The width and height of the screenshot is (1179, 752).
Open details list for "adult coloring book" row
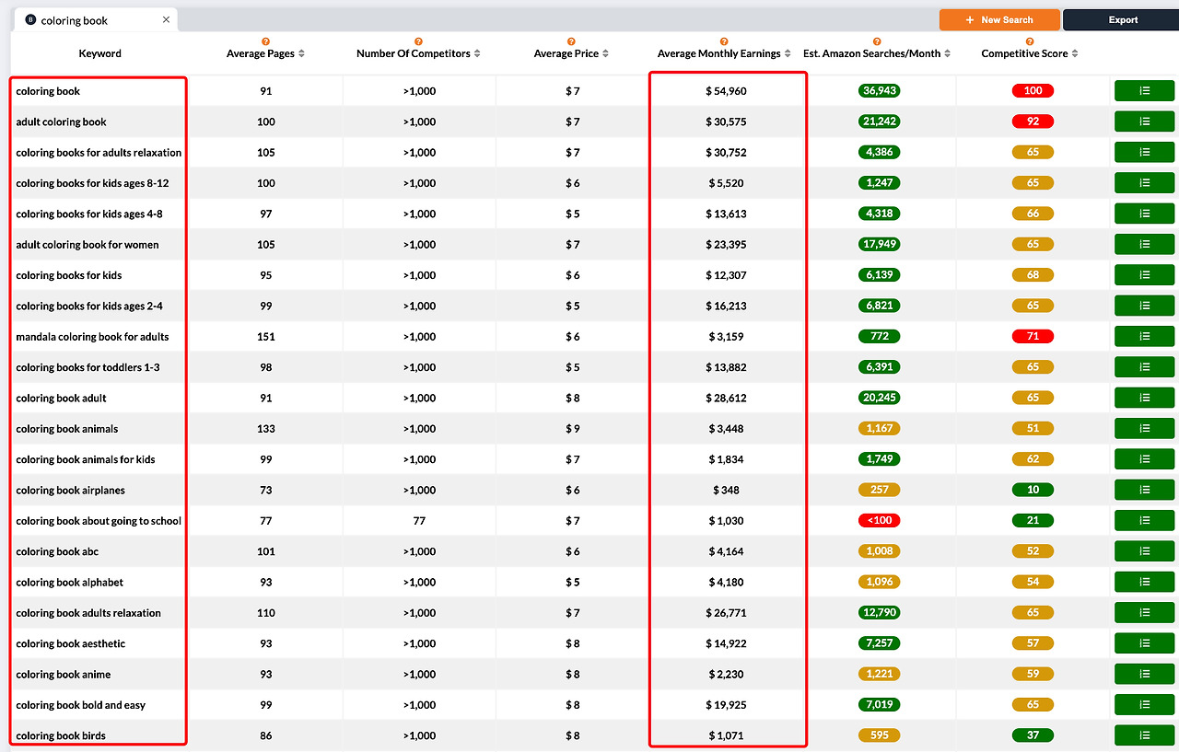(x=1144, y=121)
